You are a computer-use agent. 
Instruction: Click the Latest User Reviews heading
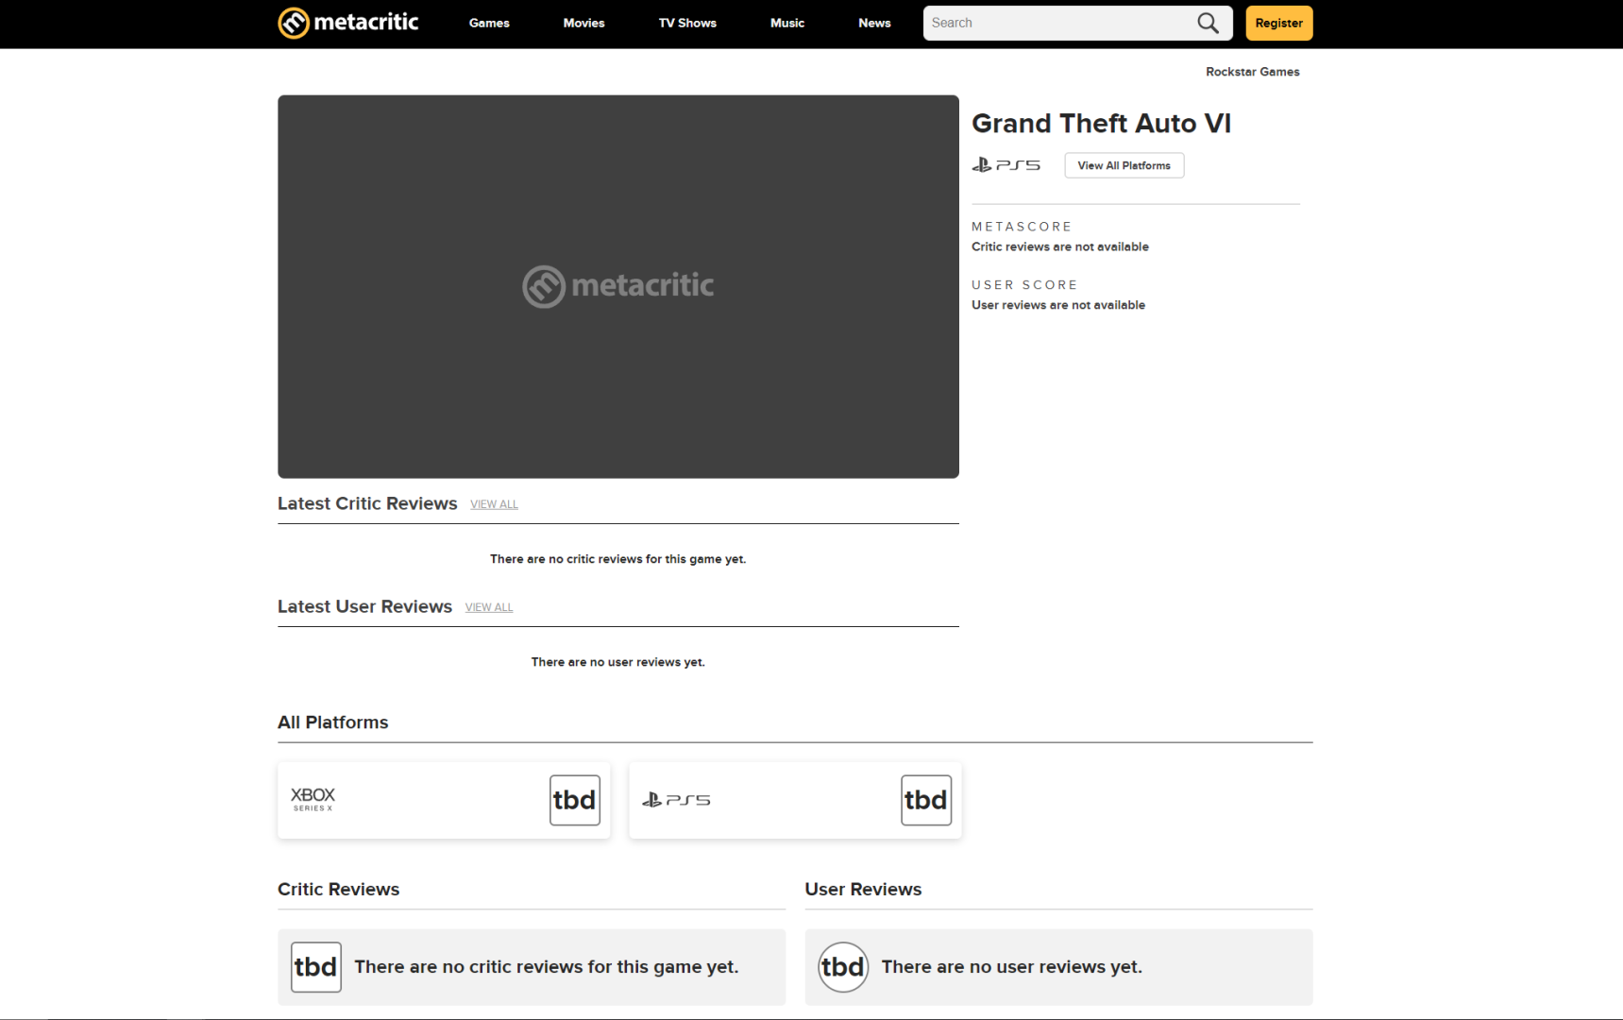(365, 606)
